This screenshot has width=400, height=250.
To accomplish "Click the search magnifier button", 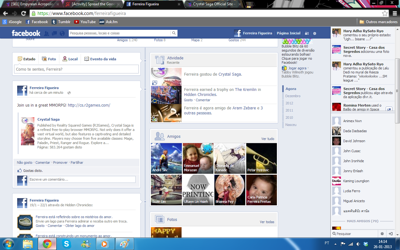I will pyautogui.click(x=174, y=33).
